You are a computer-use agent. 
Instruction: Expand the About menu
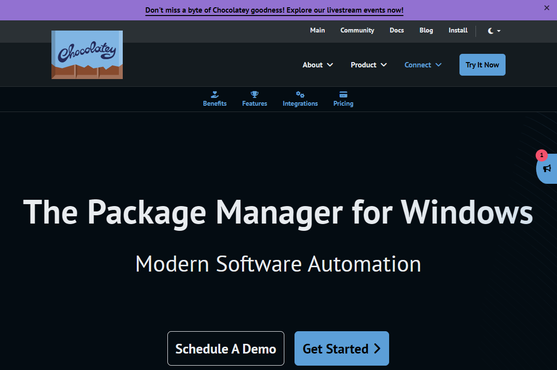(318, 65)
